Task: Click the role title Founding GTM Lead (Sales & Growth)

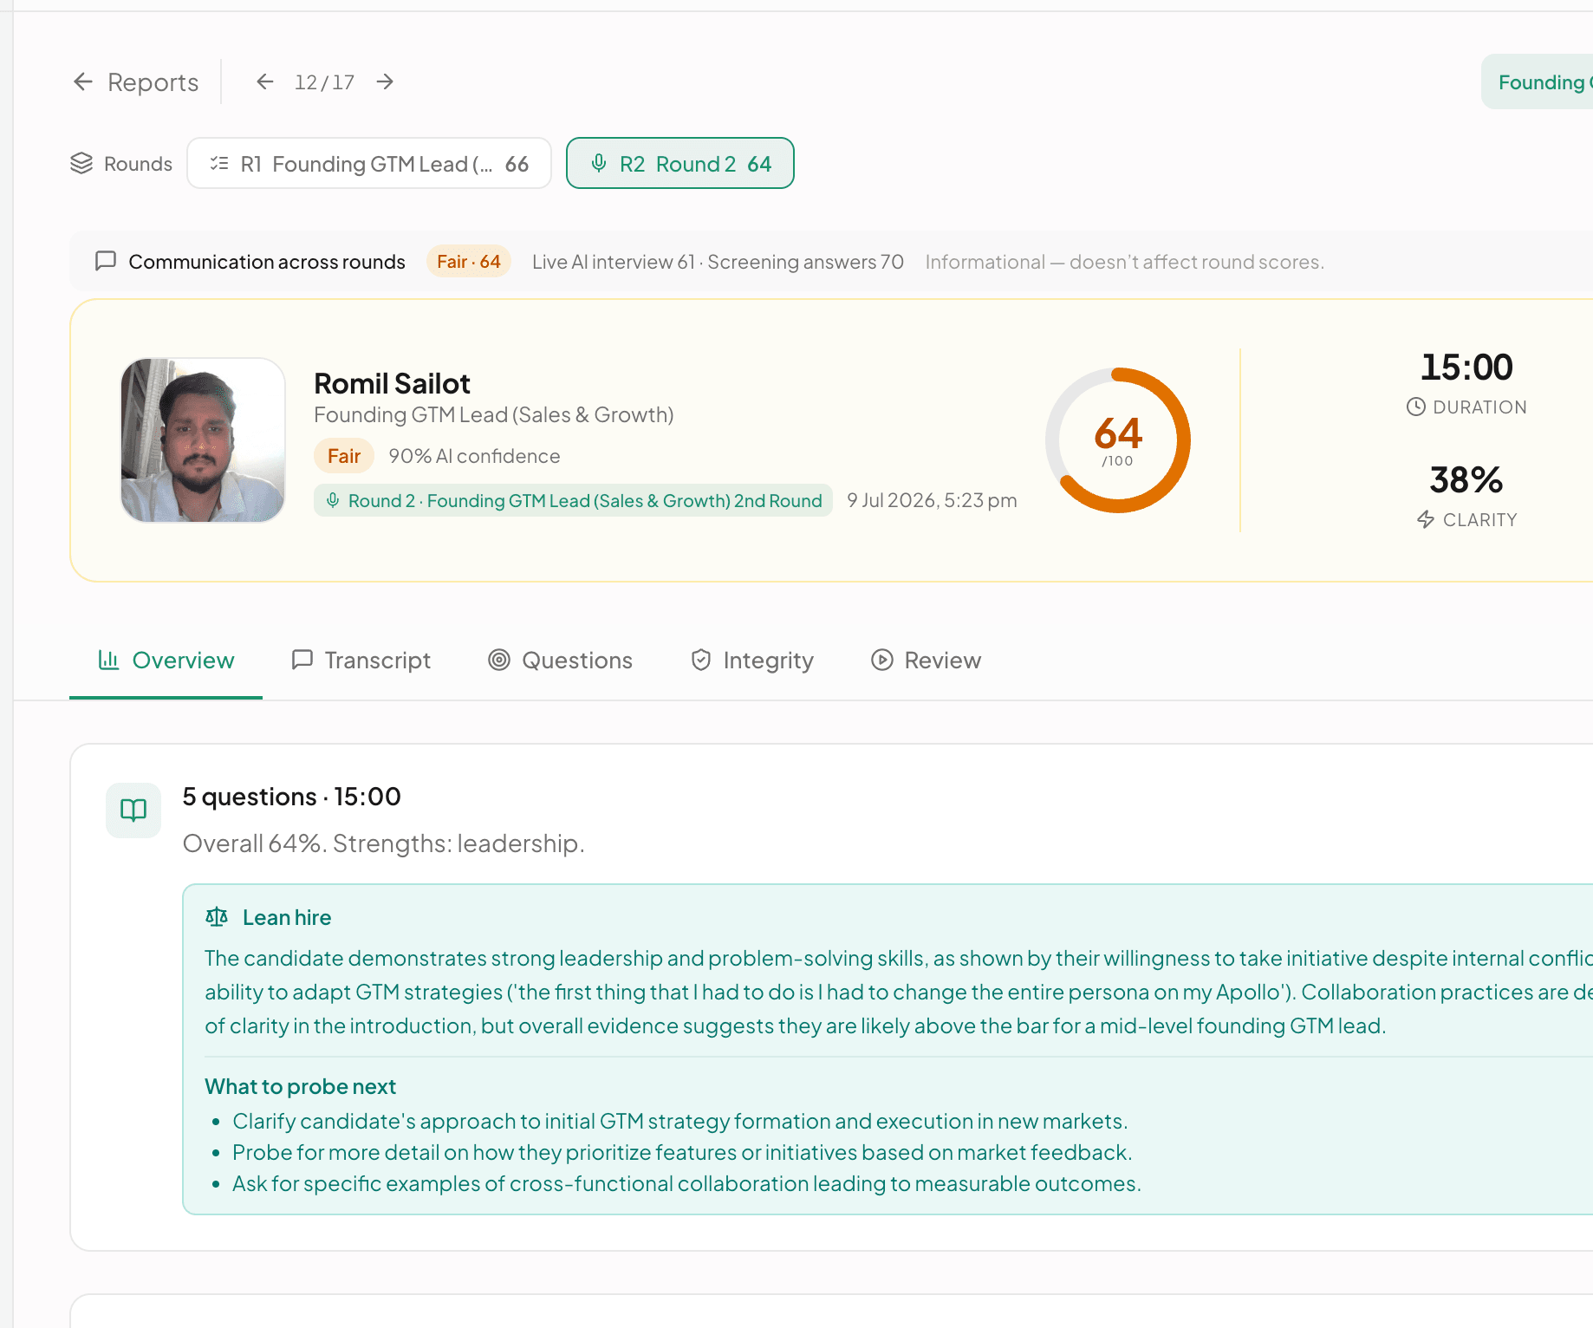Action: (x=494, y=415)
